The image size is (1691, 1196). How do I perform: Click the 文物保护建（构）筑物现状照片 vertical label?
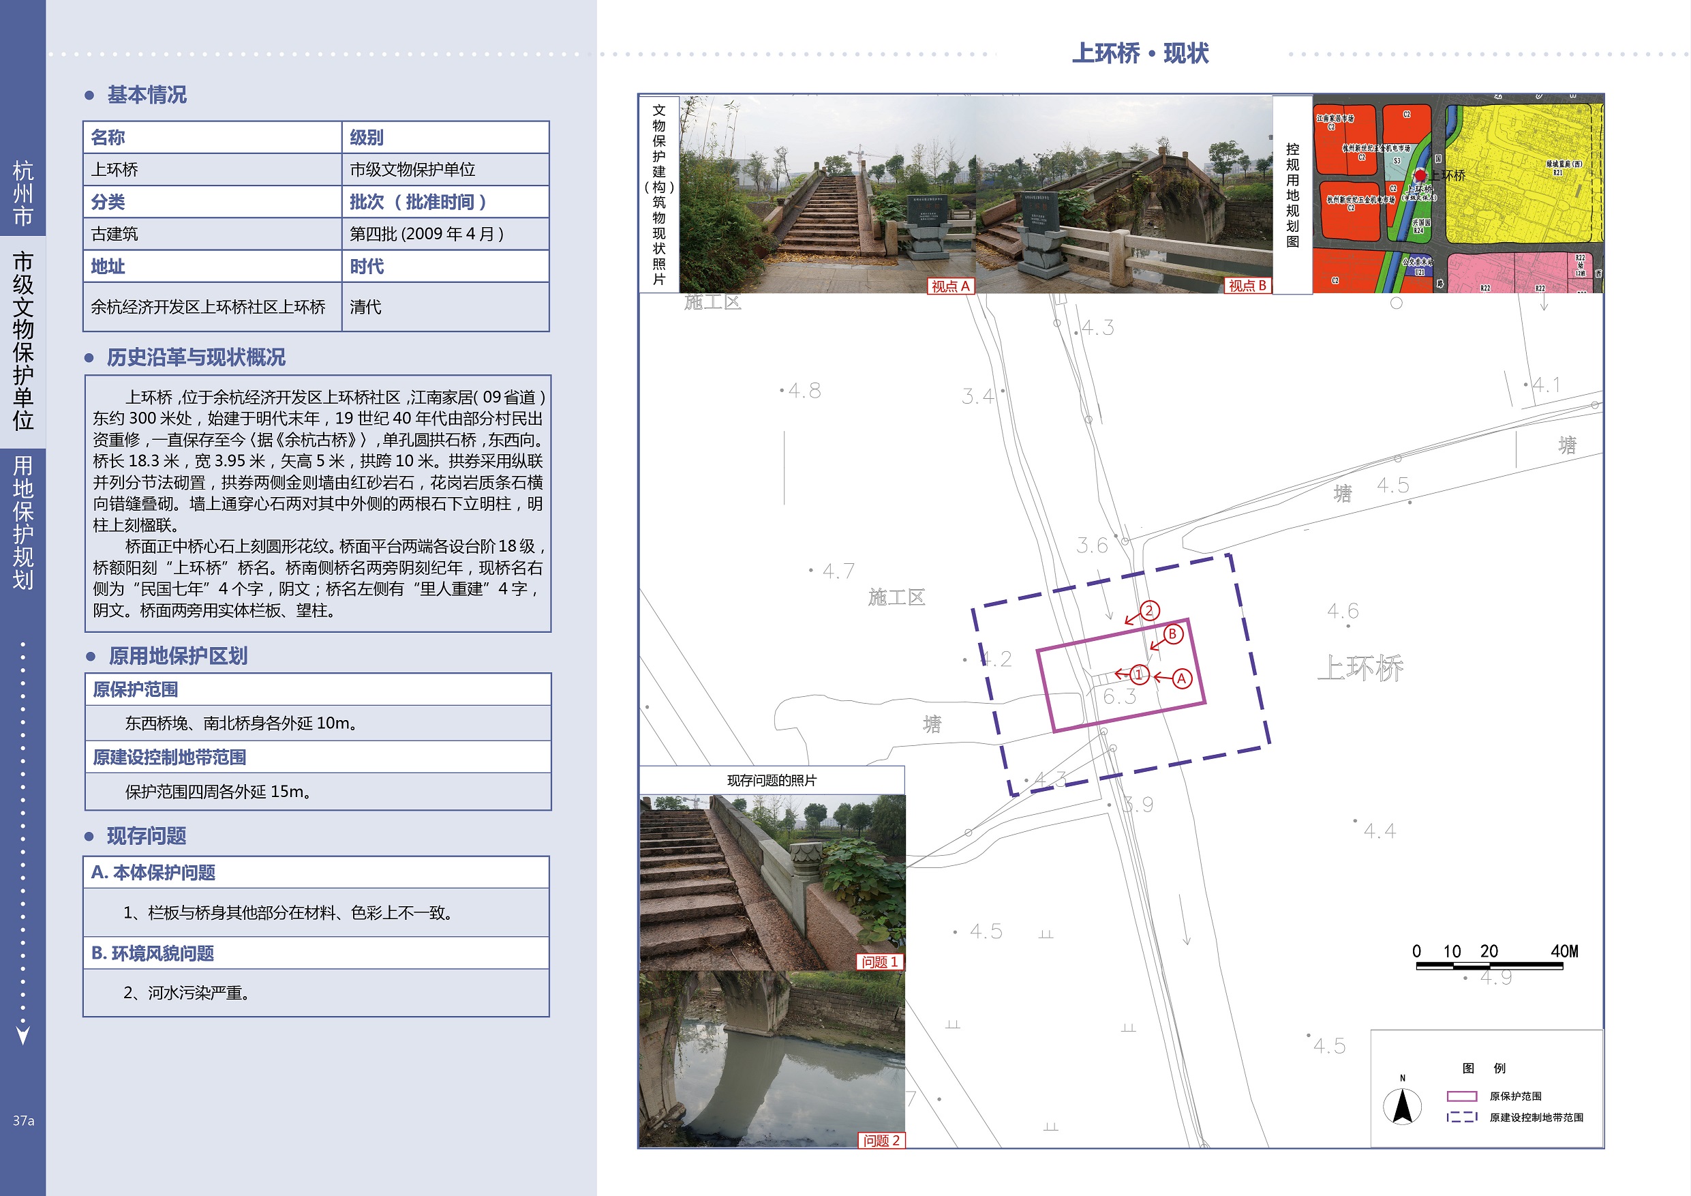pos(659,194)
